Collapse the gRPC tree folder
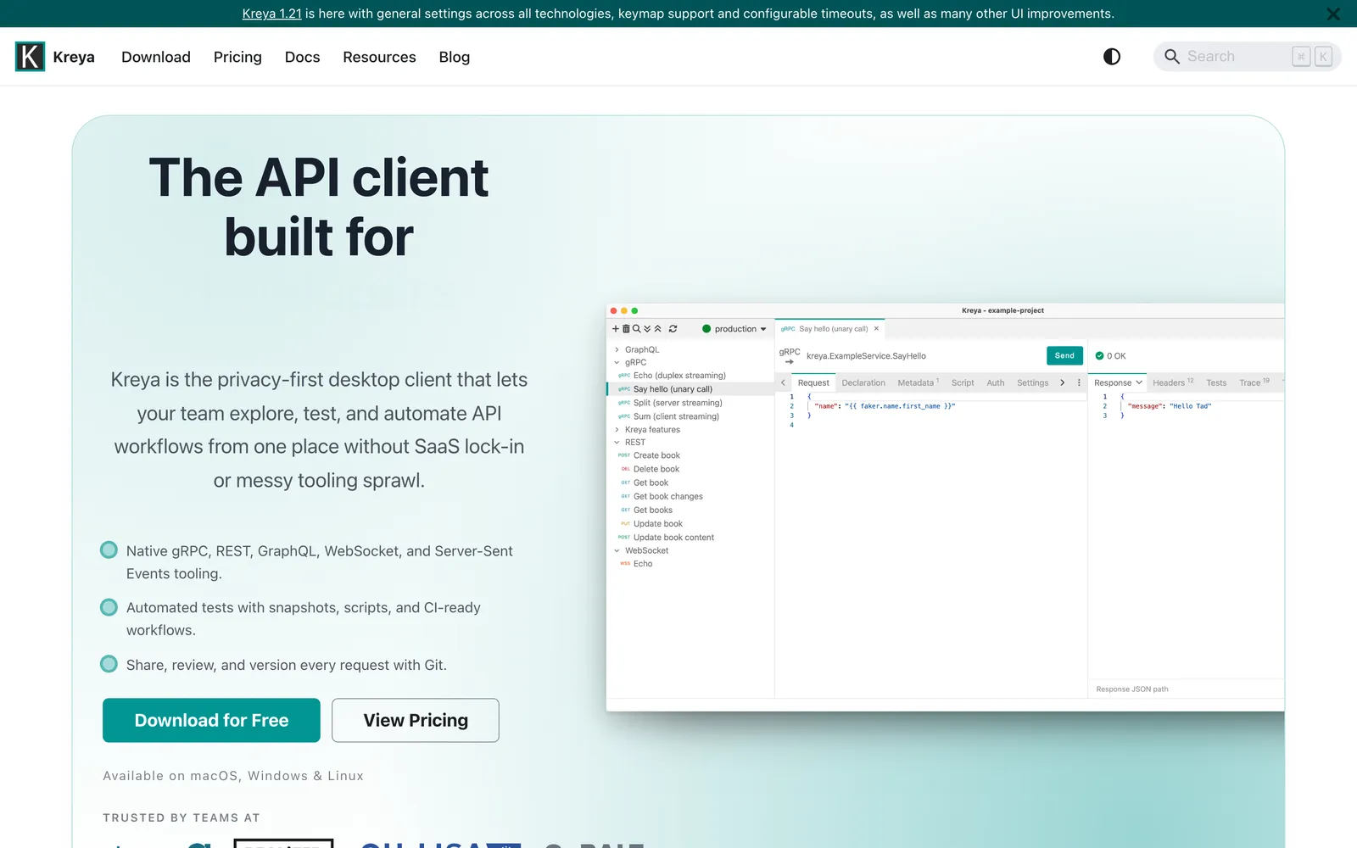 617,362
